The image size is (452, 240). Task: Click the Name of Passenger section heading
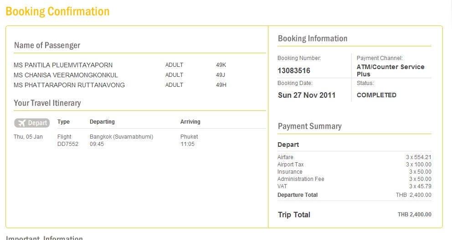47,45
